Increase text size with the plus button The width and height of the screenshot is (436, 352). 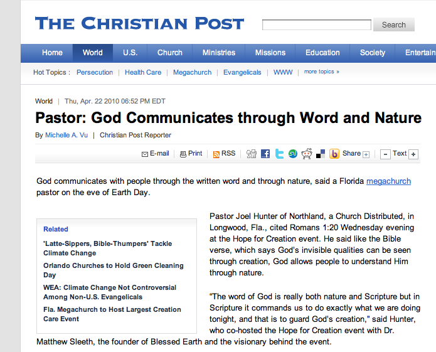point(413,154)
